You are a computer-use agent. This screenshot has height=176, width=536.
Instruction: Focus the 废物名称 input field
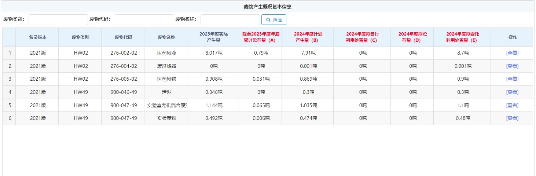click(x=230, y=20)
